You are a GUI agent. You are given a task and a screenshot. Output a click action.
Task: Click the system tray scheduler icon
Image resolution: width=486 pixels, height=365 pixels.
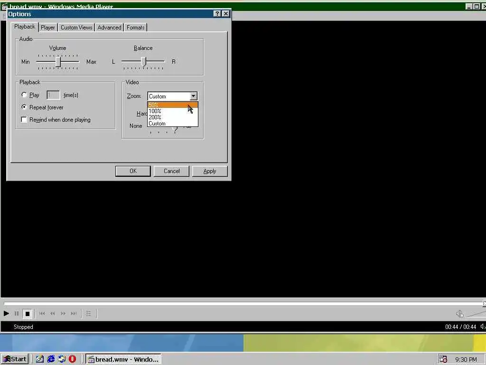pos(443,359)
